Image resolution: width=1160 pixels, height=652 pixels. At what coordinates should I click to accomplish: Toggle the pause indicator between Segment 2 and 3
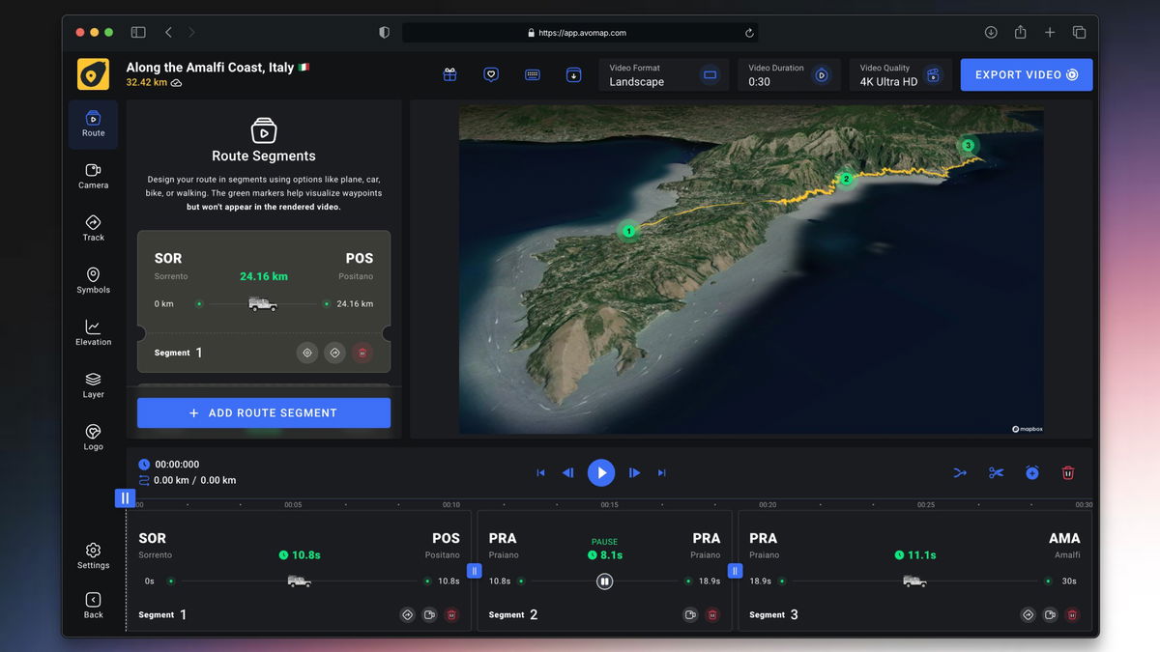(x=735, y=571)
